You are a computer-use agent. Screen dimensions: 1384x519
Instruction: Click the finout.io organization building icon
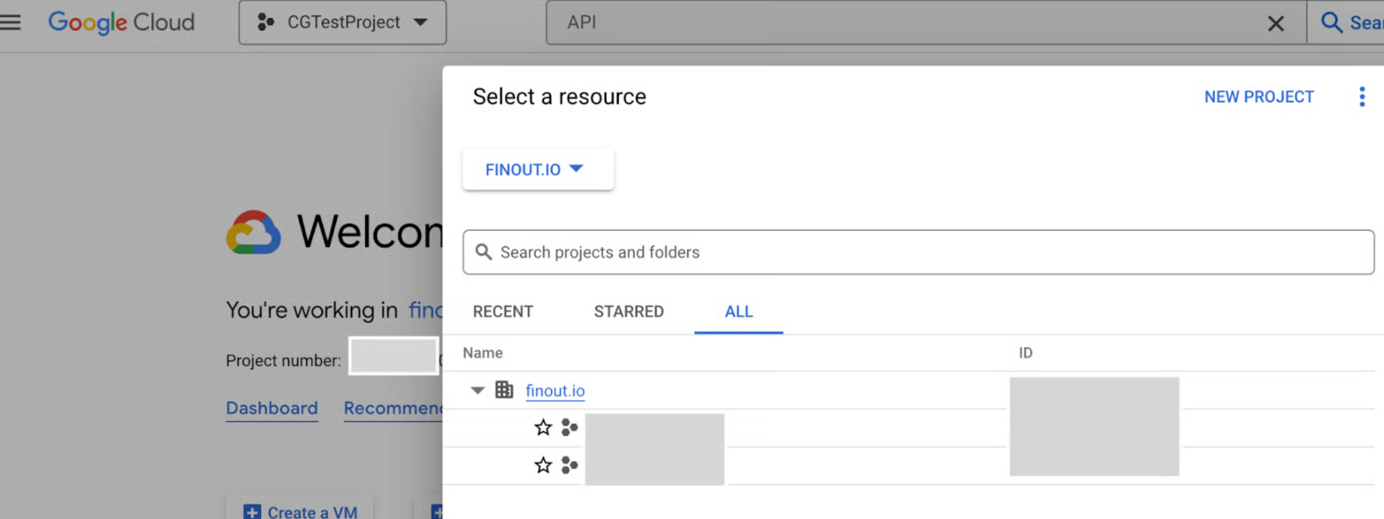point(504,390)
